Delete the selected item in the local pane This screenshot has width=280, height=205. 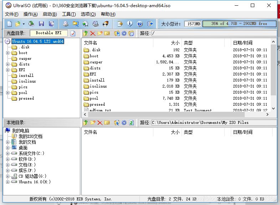[x=100, y=122]
